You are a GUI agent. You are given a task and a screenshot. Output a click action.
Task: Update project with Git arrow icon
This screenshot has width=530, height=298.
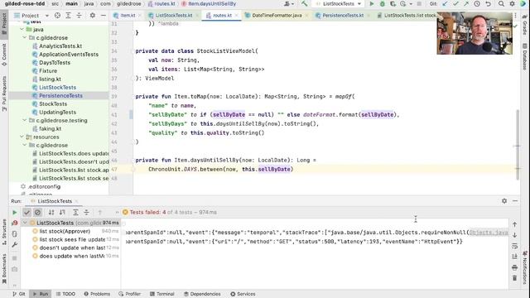click(x=445, y=3)
